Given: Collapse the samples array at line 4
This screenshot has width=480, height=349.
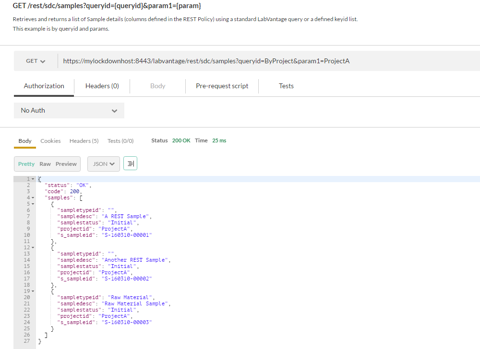Looking at the screenshot, I should point(33,198).
